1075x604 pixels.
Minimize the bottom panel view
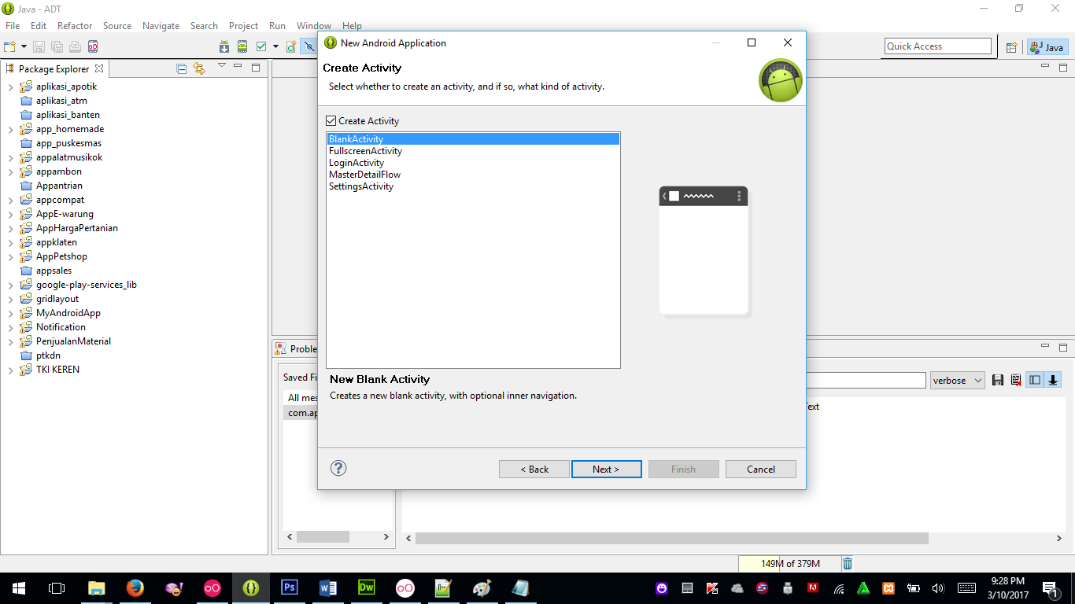click(1045, 346)
